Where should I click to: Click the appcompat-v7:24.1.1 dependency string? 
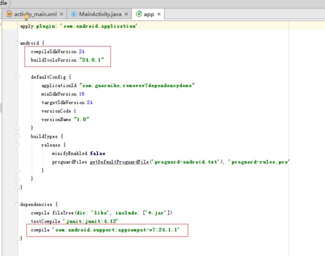tap(115, 230)
